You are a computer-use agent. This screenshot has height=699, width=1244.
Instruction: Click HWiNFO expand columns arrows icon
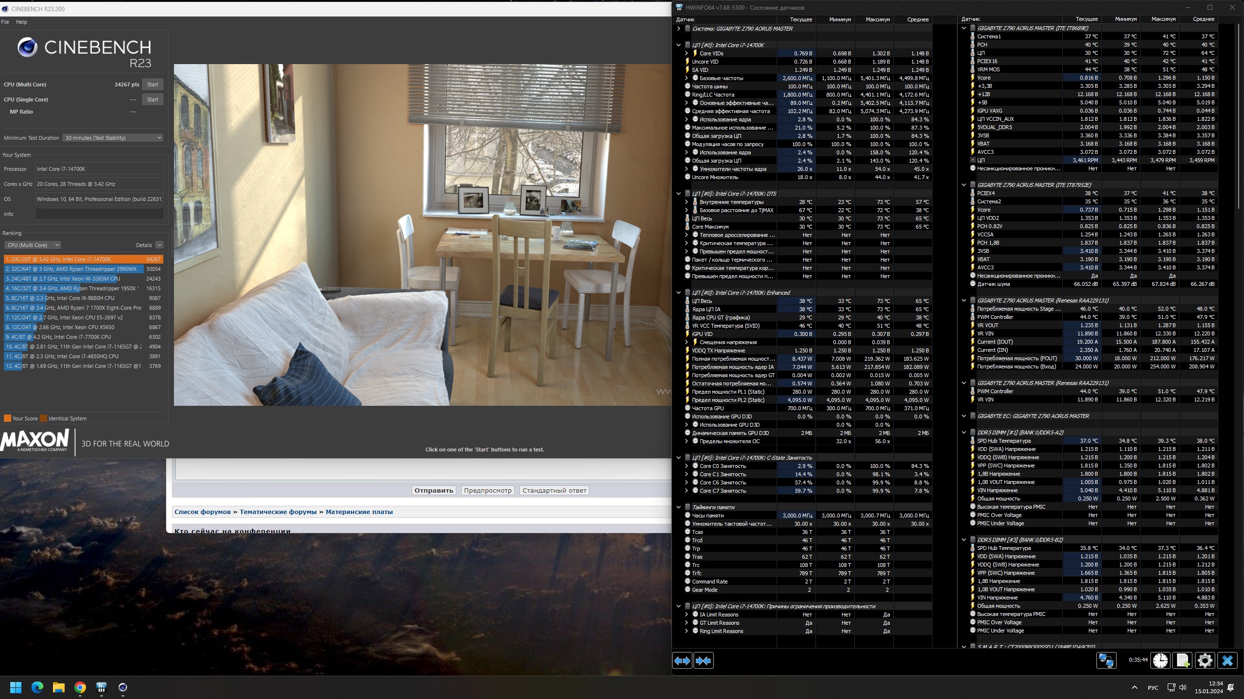point(682,661)
